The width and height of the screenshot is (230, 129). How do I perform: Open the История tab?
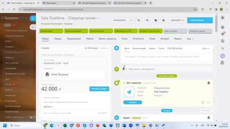pyautogui.click(x=165, y=39)
